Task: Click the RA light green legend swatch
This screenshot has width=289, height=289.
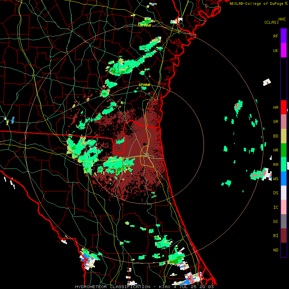Action: pos(284,164)
